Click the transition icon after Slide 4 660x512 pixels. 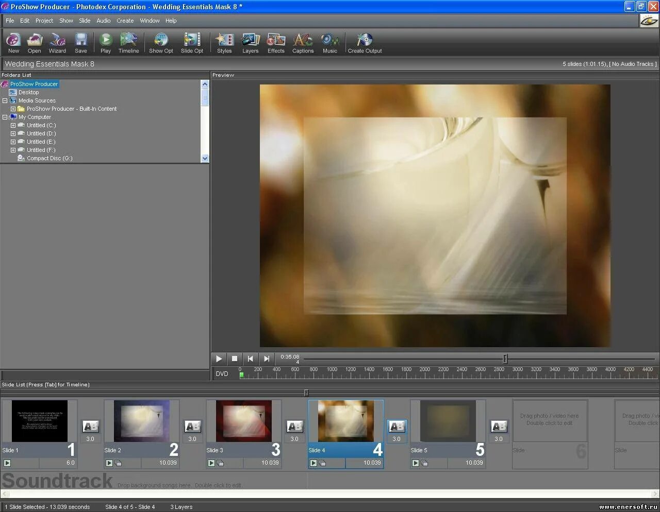tap(397, 426)
